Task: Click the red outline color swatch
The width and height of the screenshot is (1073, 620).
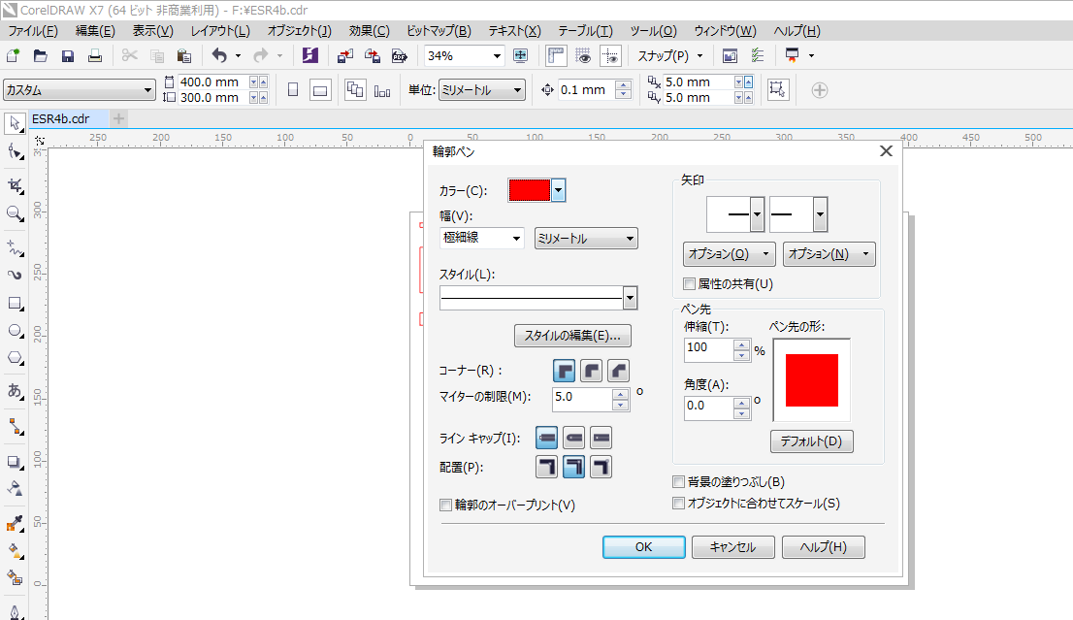Action: point(530,190)
